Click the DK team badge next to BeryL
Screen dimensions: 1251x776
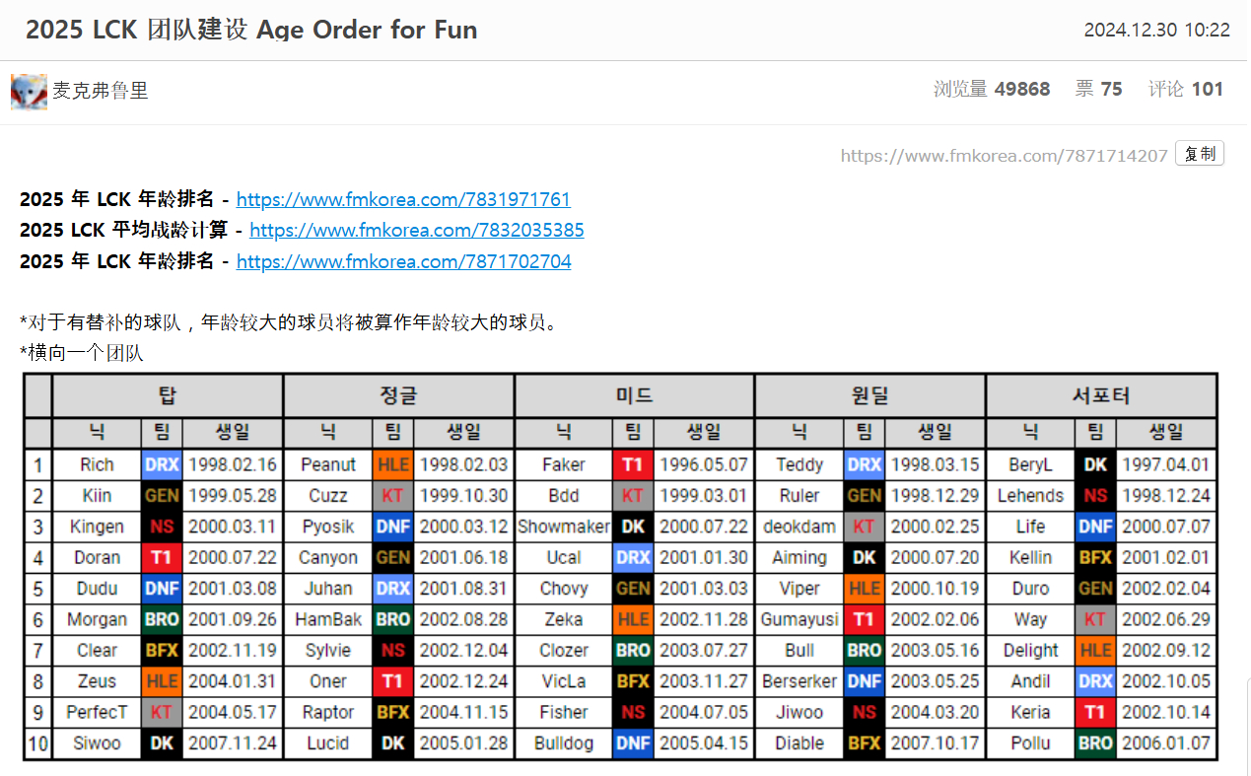point(1095,464)
